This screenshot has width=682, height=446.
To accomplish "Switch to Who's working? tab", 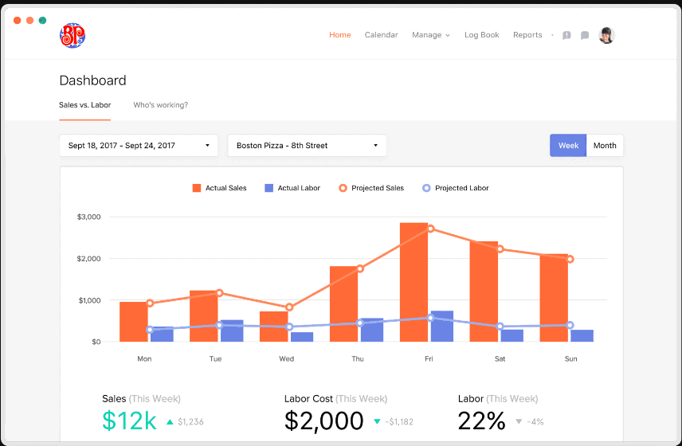I will point(160,105).
